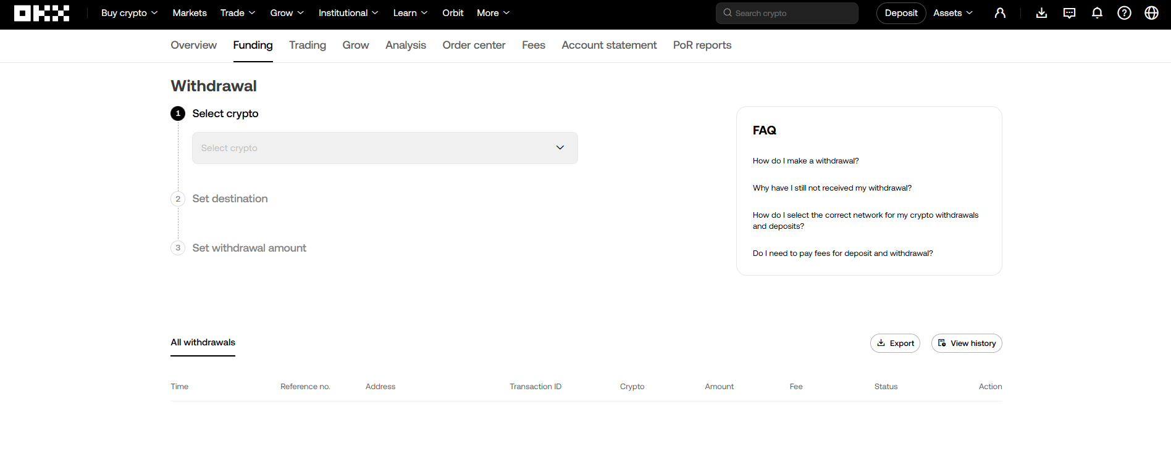Open the help question mark icon

click(x=1124, y=13)
